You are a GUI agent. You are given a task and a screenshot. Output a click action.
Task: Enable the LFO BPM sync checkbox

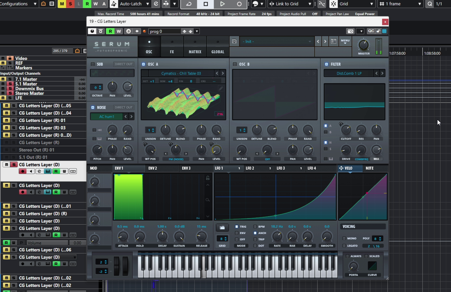[255, 227]
